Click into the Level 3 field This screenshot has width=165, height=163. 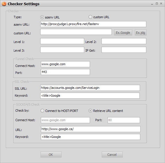point(62,50)
